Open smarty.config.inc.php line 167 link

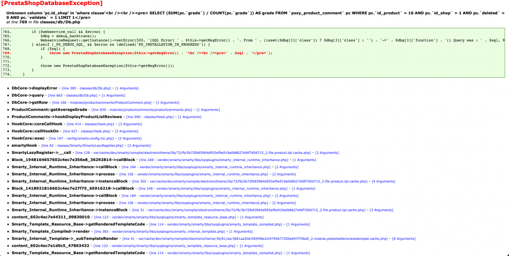(81, 138)
